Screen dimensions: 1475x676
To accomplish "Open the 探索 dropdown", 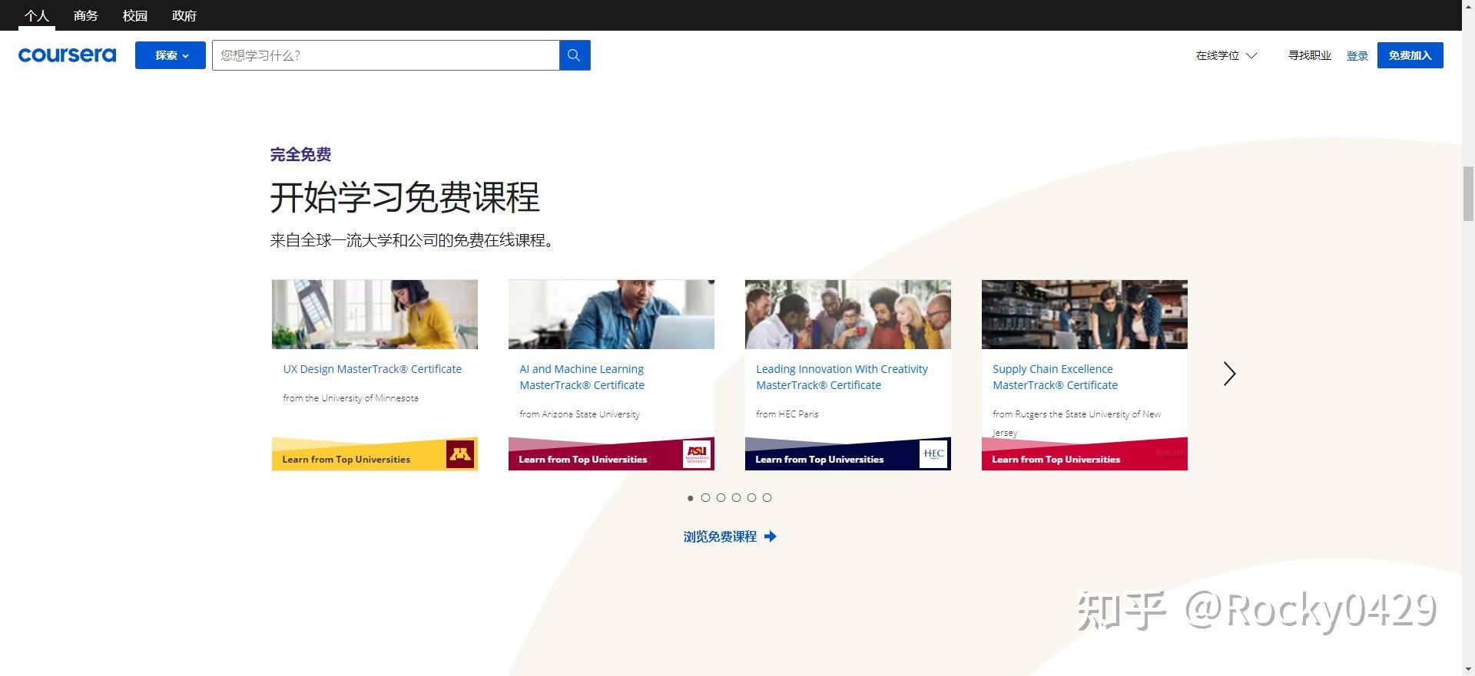I will click(x=171, y=55).
